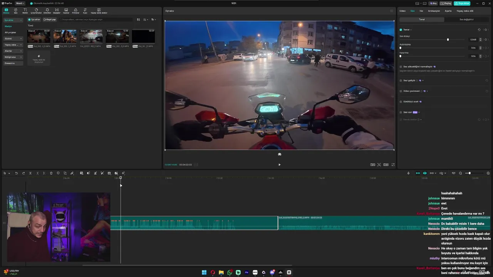Open the Ses audio library tab
Screen dimensions: 493x277
click(x=16, y=11)
